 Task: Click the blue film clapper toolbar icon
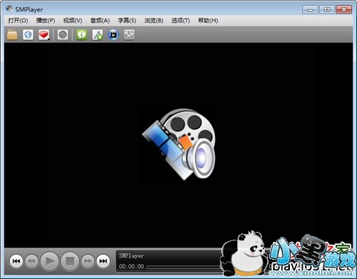point(114,35)
